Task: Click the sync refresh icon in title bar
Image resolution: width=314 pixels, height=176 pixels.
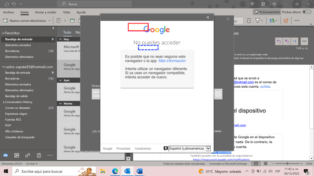Action: [7, 4]
